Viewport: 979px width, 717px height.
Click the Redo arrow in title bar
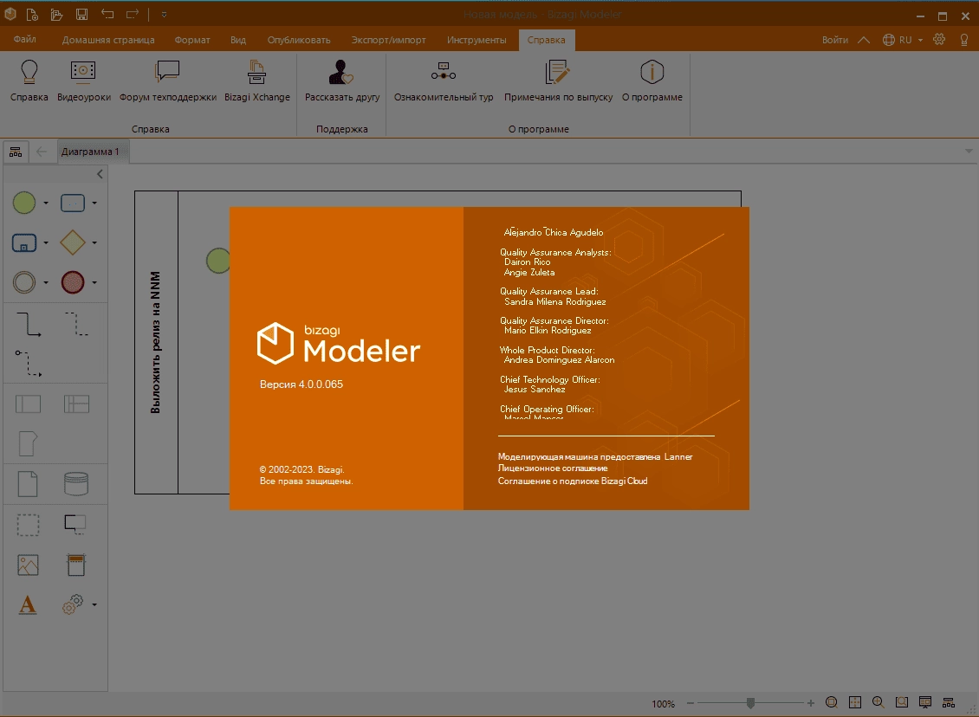point(133,14)
